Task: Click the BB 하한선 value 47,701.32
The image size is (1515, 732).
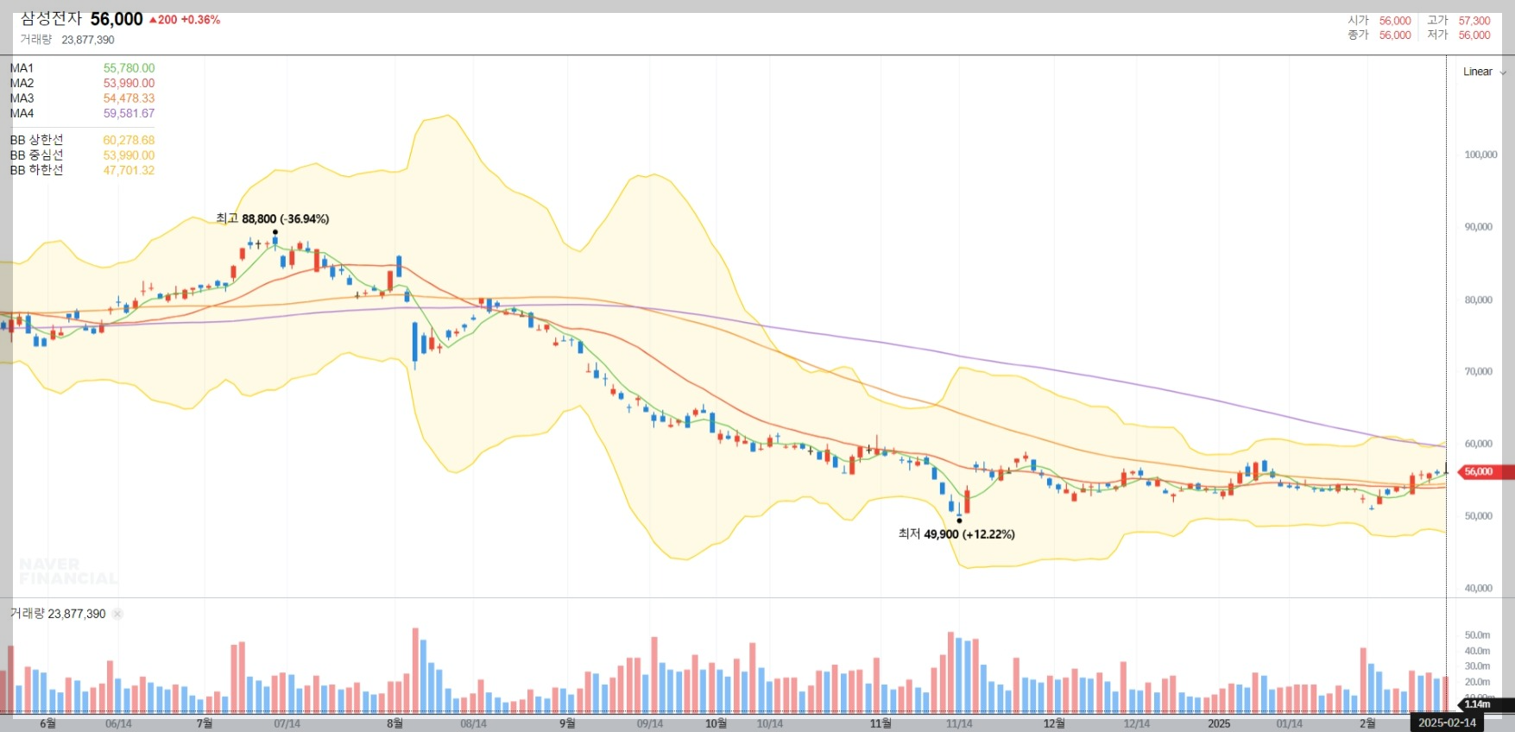Action: (x=129, y=170)
